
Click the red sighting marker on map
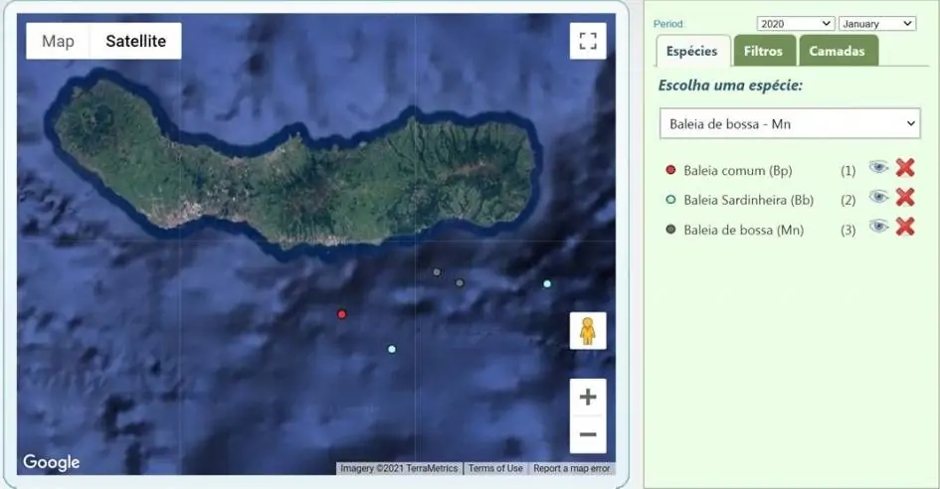[x=342, y=314]
